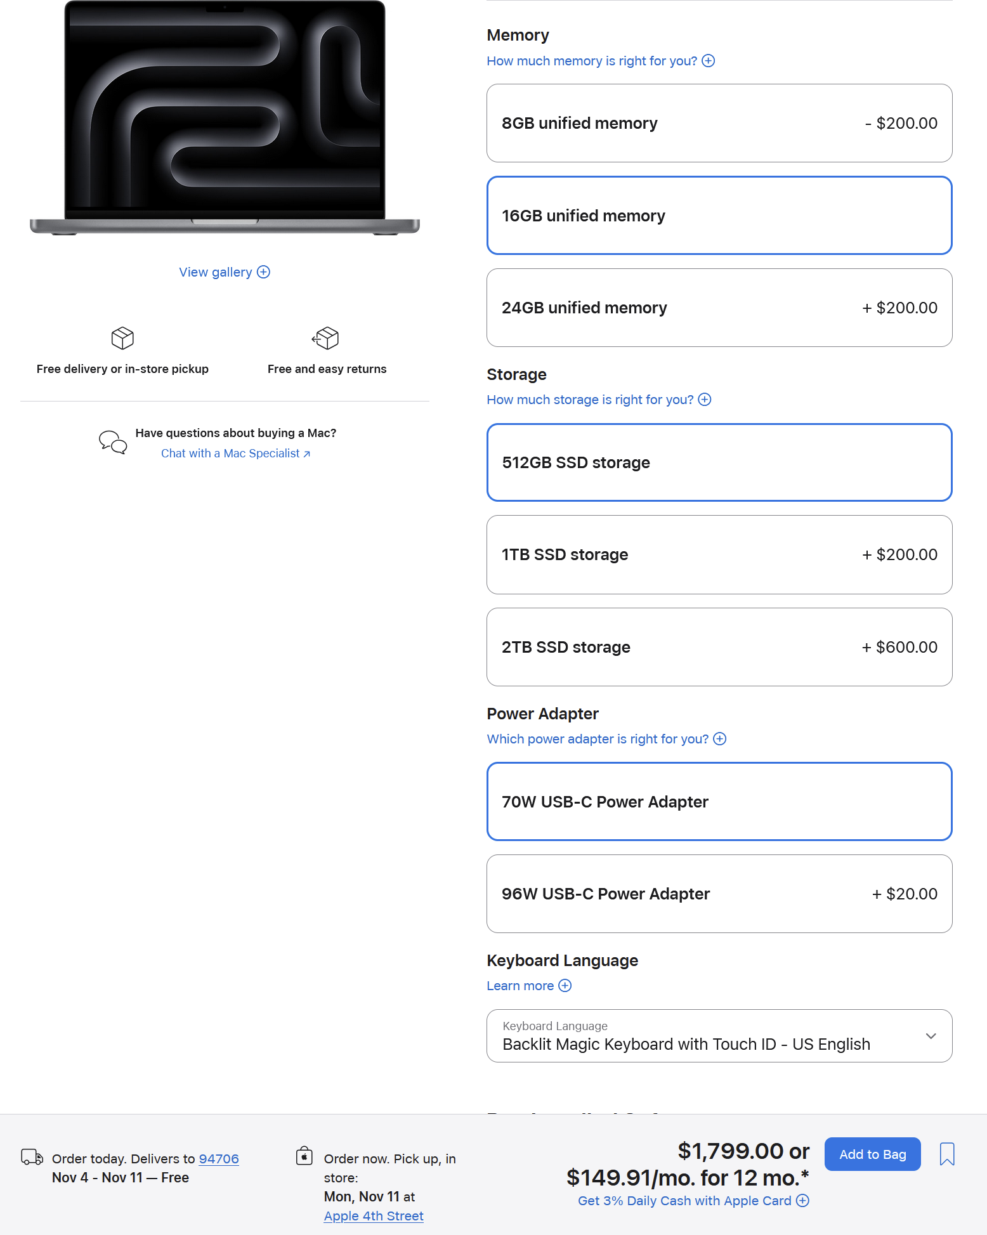The image size is (987, 1235).
Task: Click the chat bubbles icon
Action: 113,442
